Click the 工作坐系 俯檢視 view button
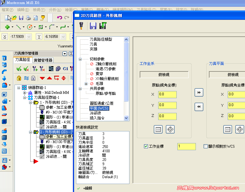 coord(164,75)
